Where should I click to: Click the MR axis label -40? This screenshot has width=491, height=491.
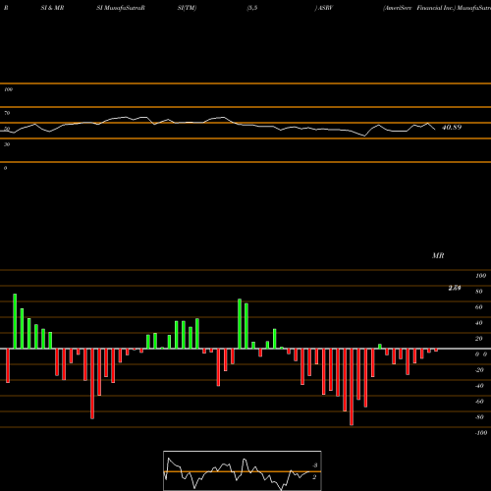(x=479, y=386)
